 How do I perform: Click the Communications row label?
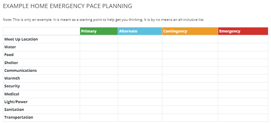pos(20,70)
